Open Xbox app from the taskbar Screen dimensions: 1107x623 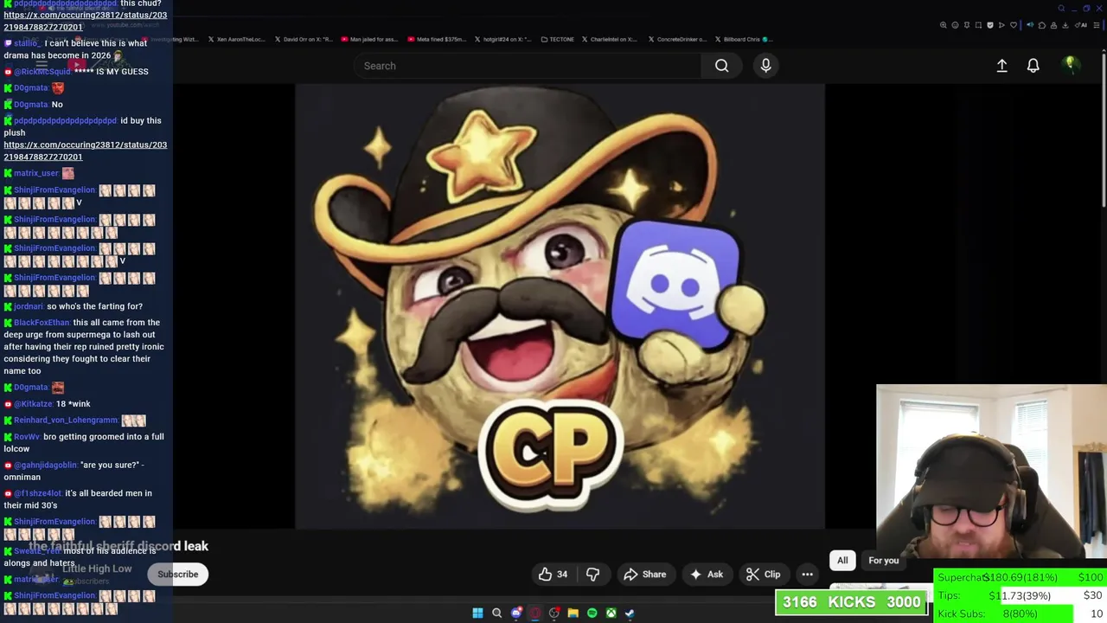pyautogui.click(x=611, y=613)
